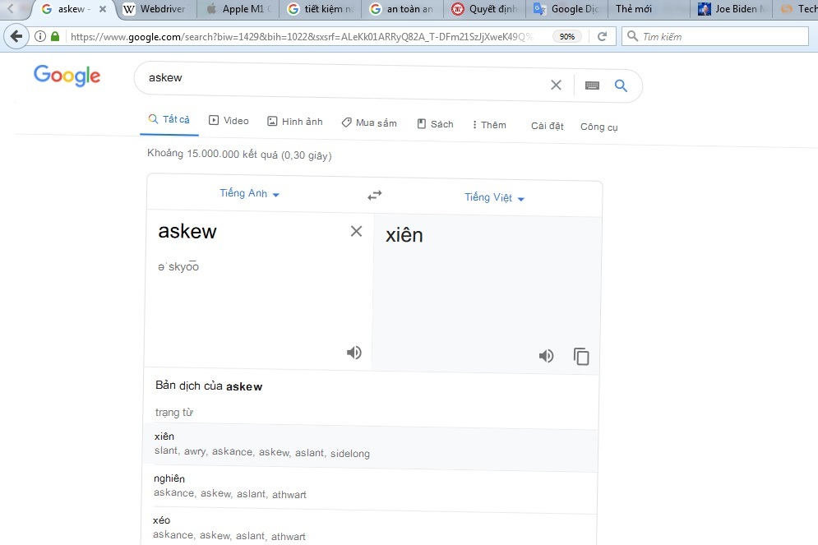Click the swap languages arrows icon
The height and width of the screenshot is (545, 818).
coord(375,196)
